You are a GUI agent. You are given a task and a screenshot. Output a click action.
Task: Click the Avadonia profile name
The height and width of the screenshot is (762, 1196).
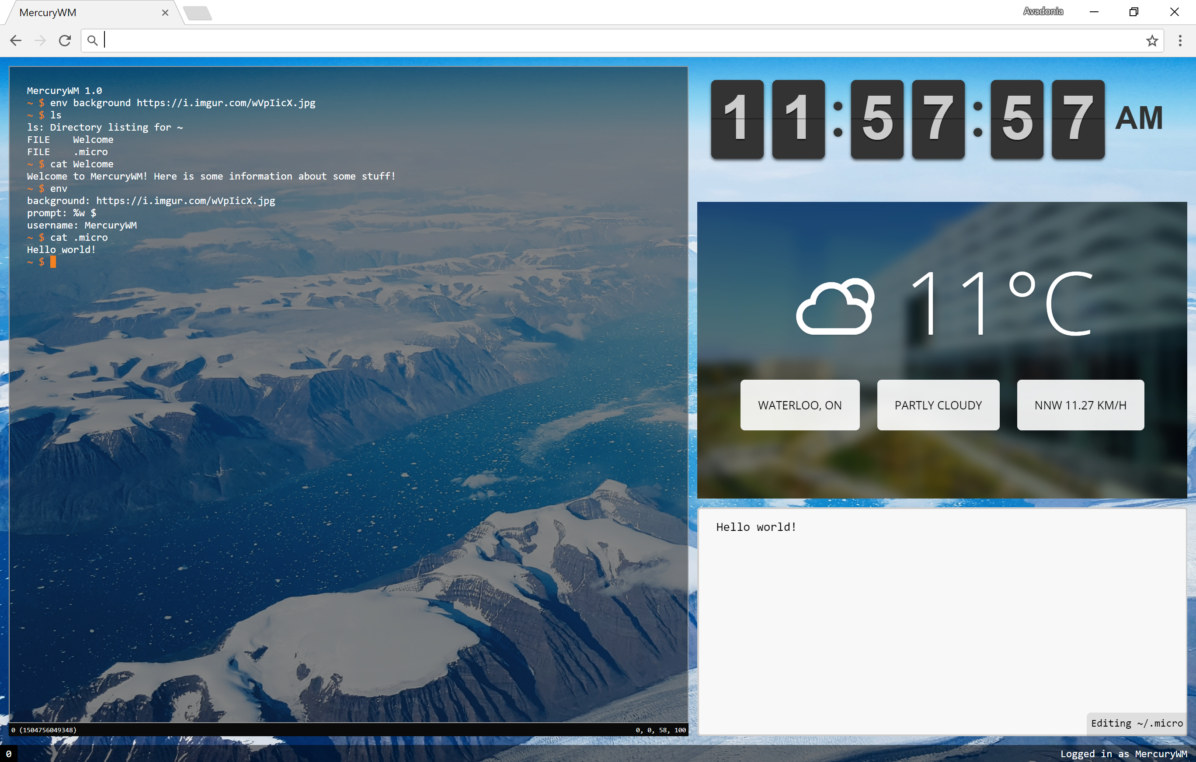pyautogui.click(x=1043, y=11)
